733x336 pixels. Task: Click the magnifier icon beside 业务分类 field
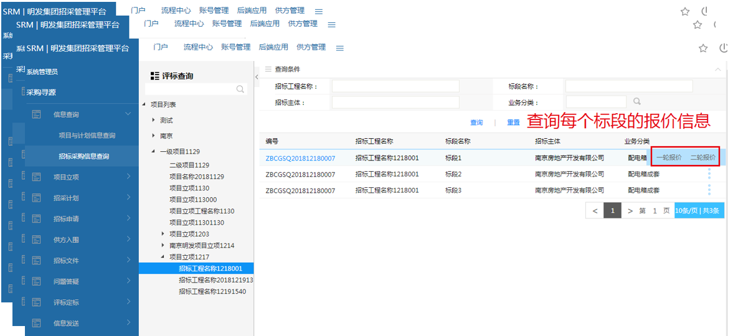pyautogui.click(x=636, y=101)
